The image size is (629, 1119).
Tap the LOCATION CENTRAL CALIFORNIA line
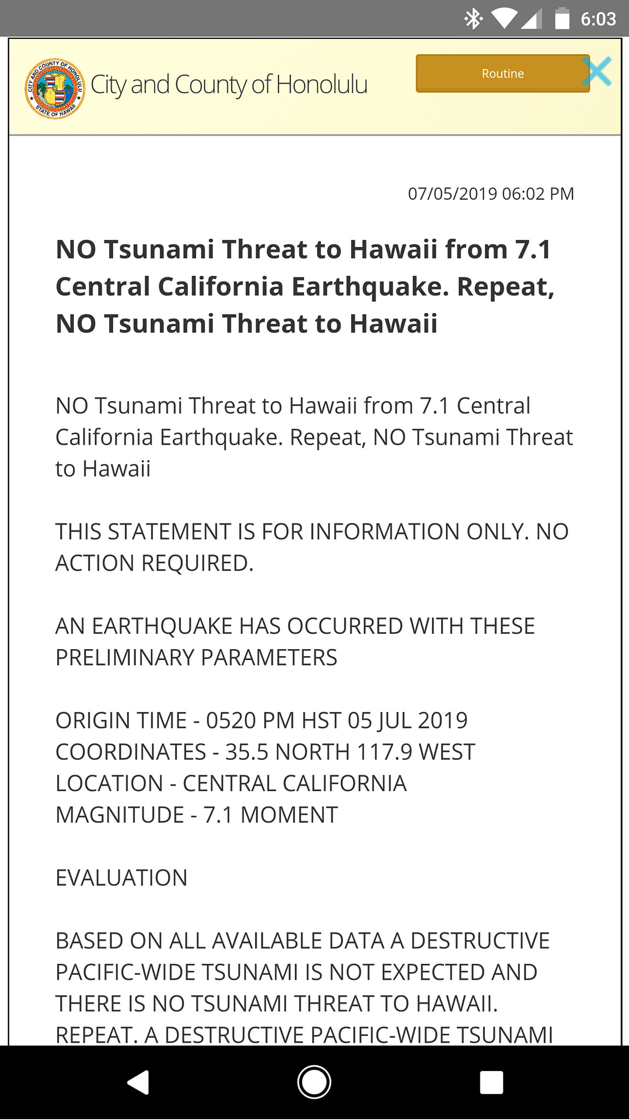(x=231, y=783)
